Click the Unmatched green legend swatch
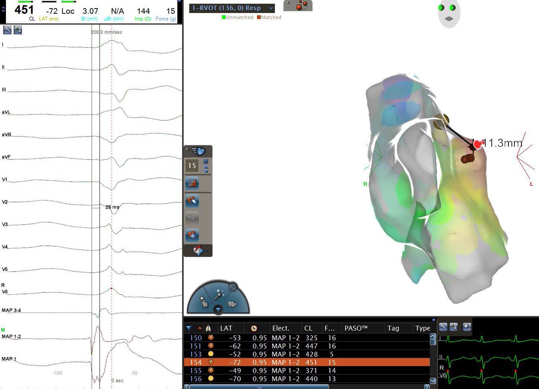Screen dimensions: 539x389 tap(224, 17)
